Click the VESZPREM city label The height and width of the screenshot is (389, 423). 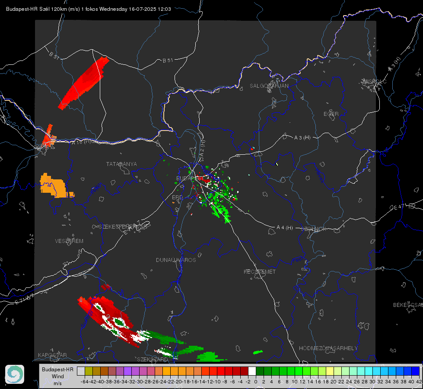pyautogui.click(x=69, y=241)
